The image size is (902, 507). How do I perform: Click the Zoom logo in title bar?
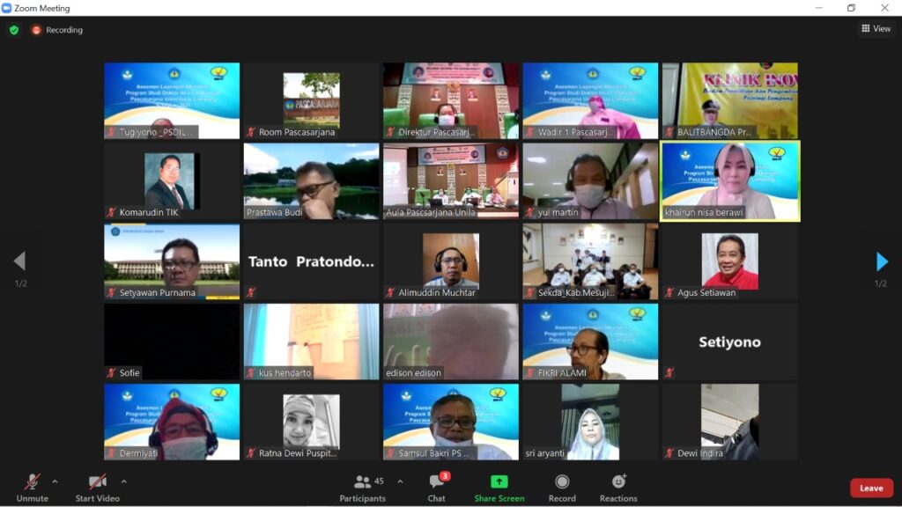click(7, 8)
